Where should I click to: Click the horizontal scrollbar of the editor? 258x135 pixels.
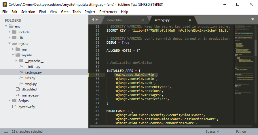pos(150,126)
